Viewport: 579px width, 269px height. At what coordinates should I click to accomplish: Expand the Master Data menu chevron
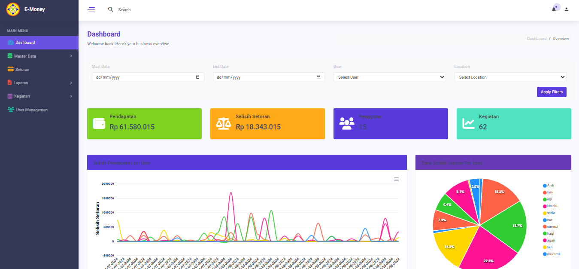click(x=71, y=56)
